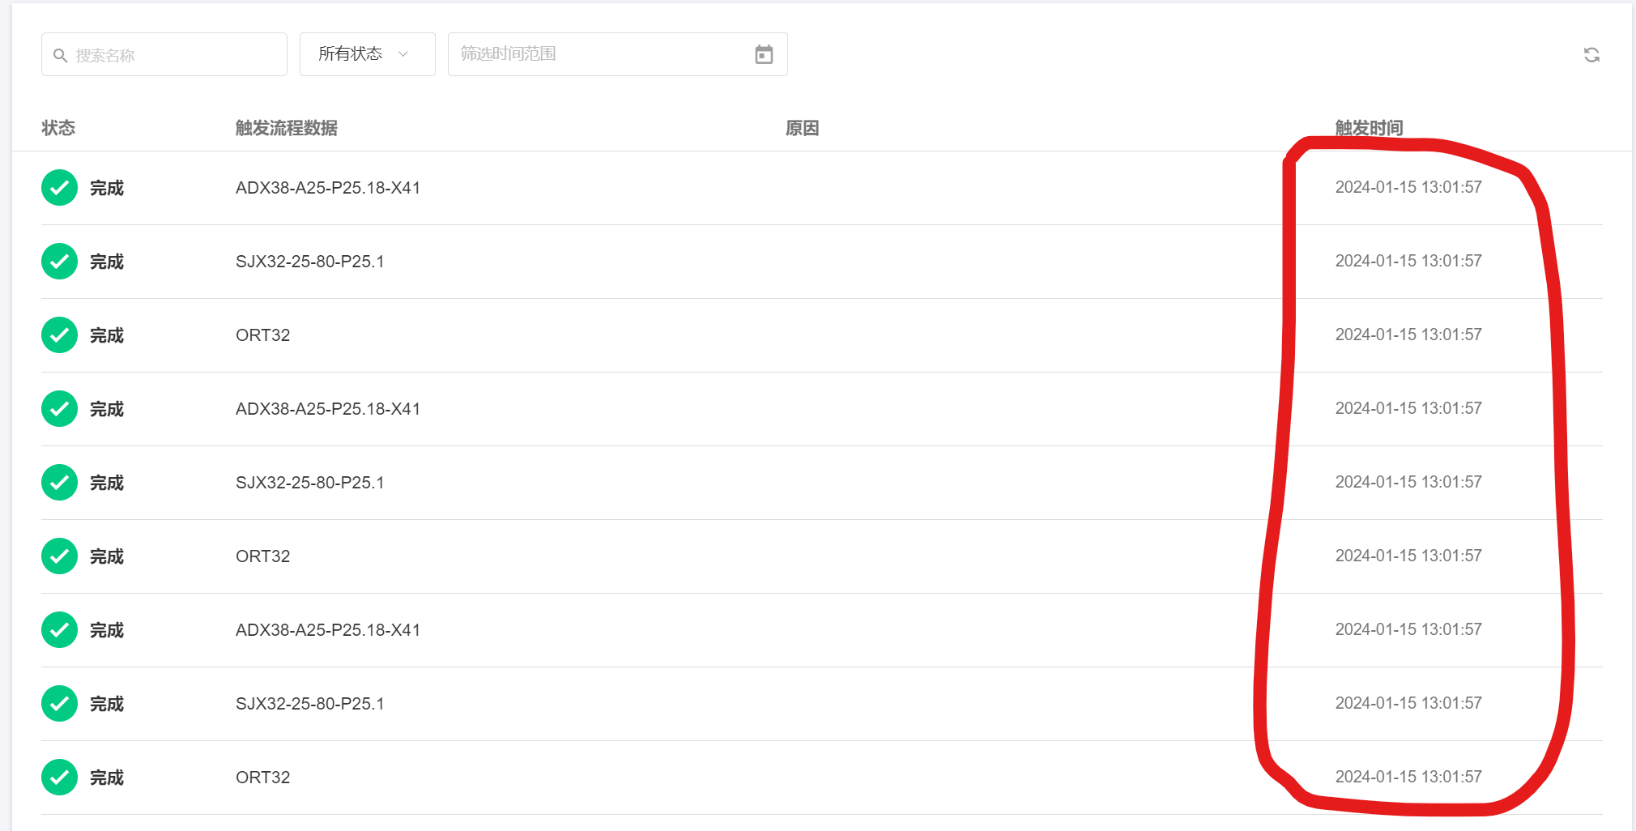Open the calendar icon in the time filter
The width and height of the screenshot is (1636, 831).
coord(764,54)
